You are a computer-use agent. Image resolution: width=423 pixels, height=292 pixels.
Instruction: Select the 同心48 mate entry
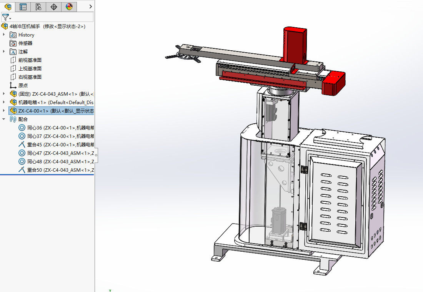[x=60, y=161]
